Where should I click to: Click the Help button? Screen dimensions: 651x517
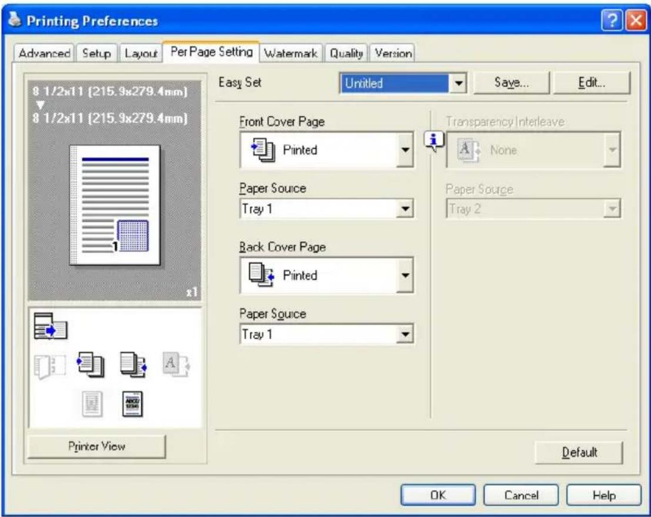click(604, 495)
